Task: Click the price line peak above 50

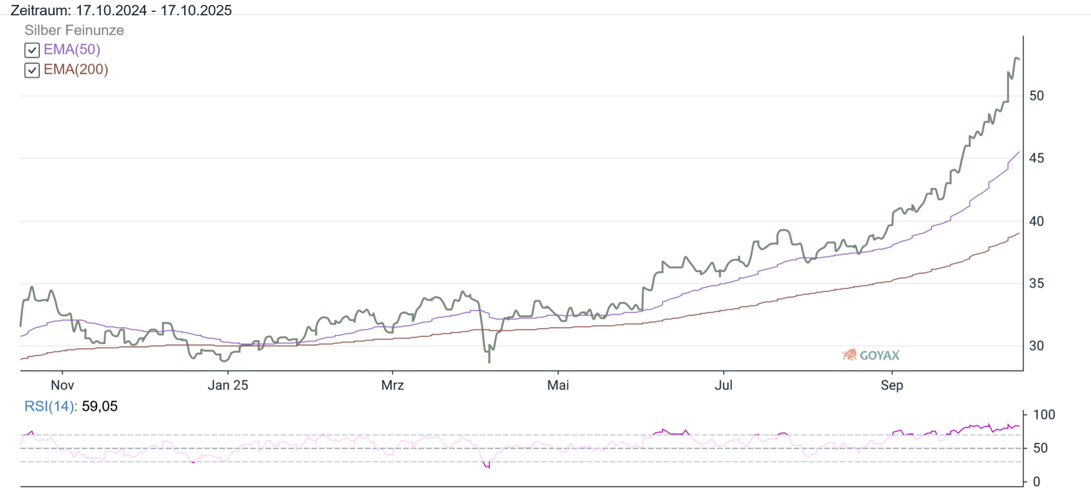Action: [1016, 58]
